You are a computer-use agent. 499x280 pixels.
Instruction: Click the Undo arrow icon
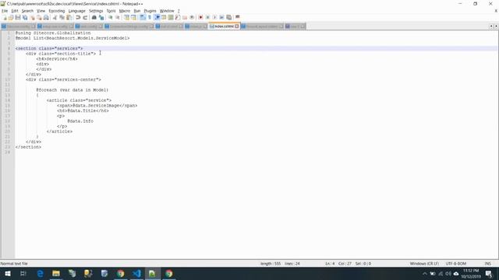coord(78,17)
